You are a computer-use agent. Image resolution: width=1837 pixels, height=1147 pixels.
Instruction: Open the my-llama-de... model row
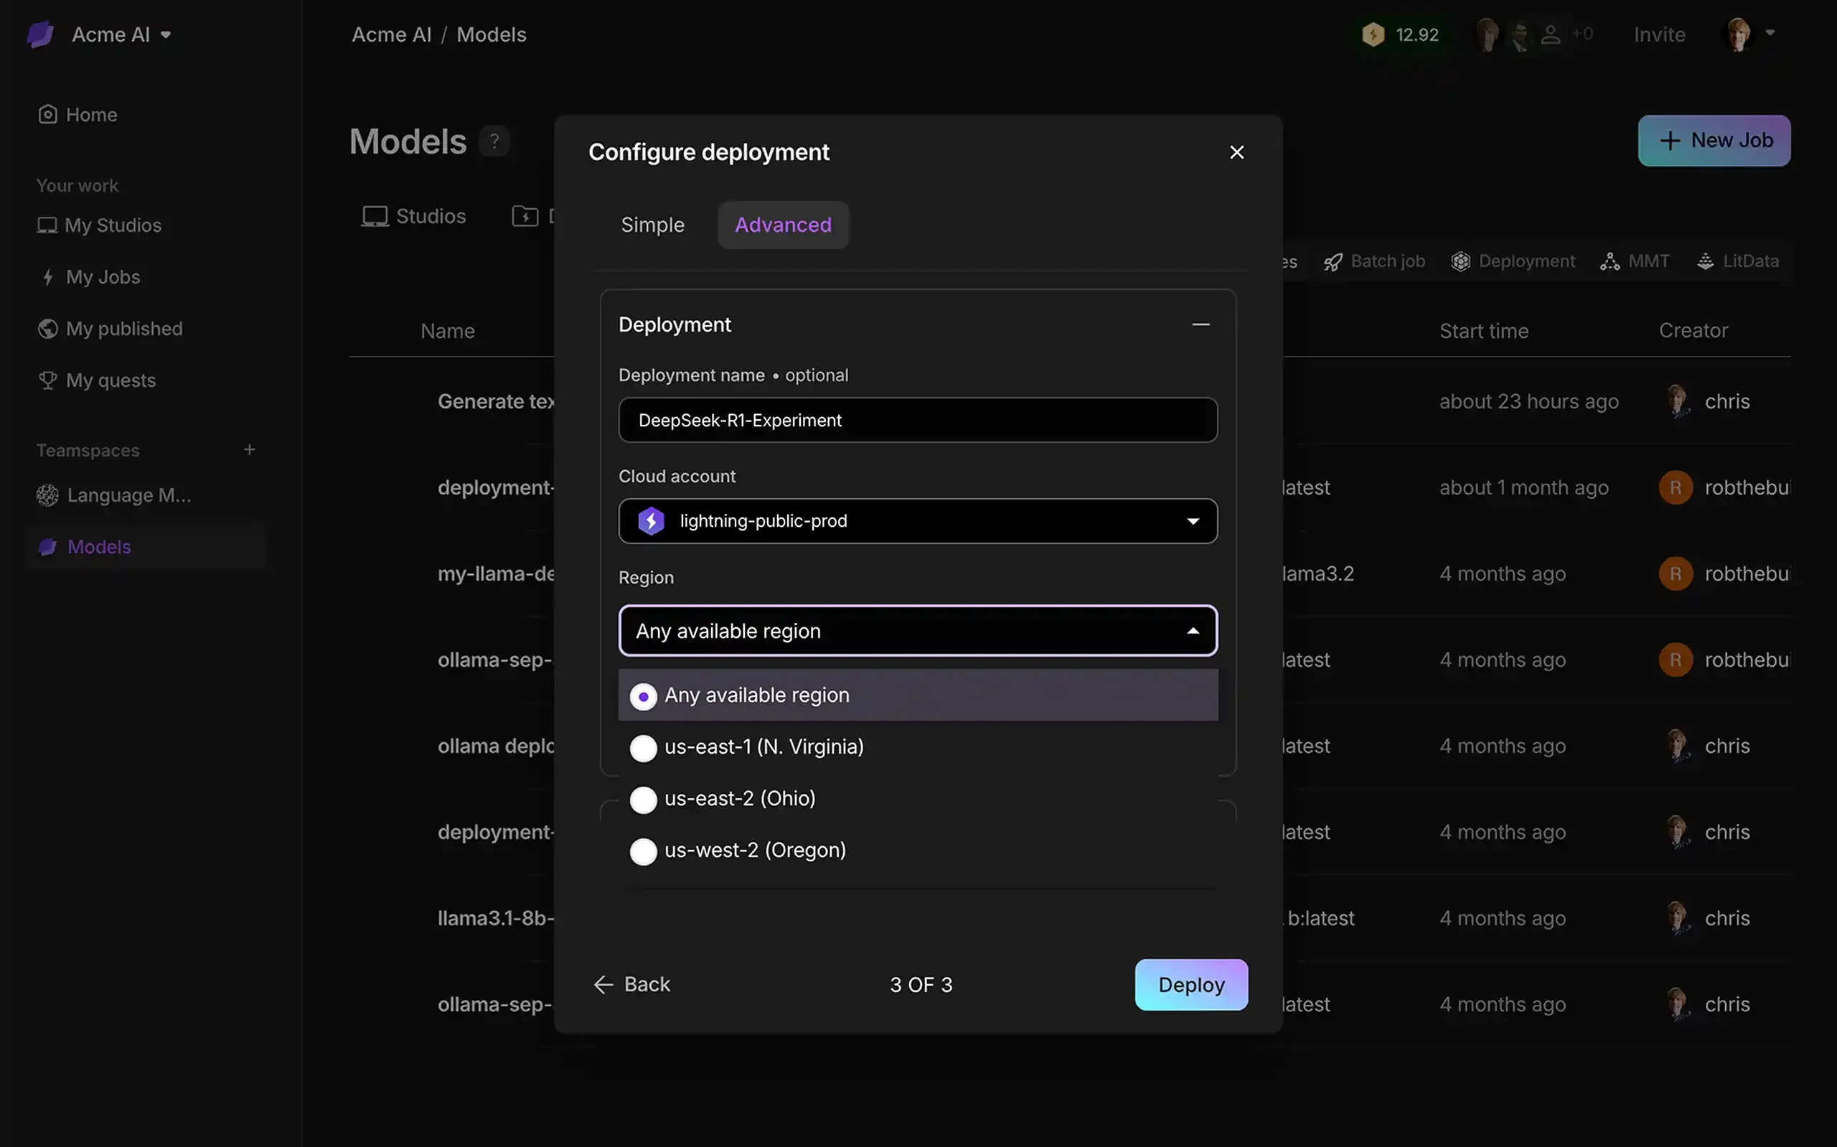point(496,573)
